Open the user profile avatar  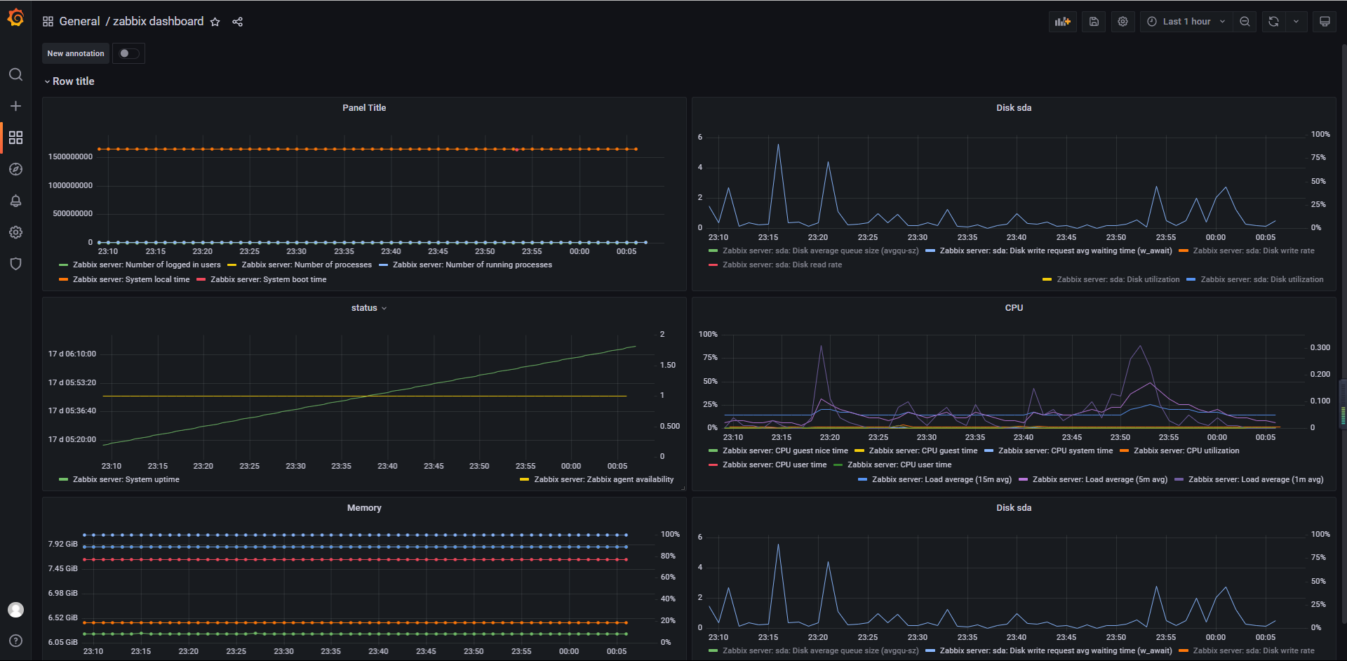[15, 610]
